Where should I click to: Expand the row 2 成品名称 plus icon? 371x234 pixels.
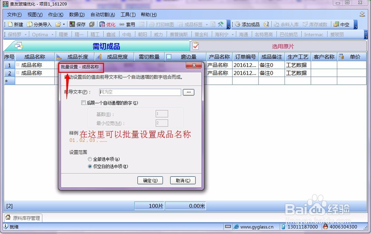coord(18,73)
